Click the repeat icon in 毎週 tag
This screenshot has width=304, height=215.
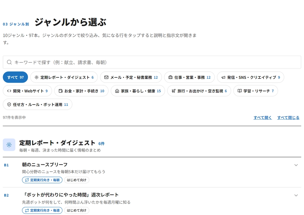click(x=27, y=210)
